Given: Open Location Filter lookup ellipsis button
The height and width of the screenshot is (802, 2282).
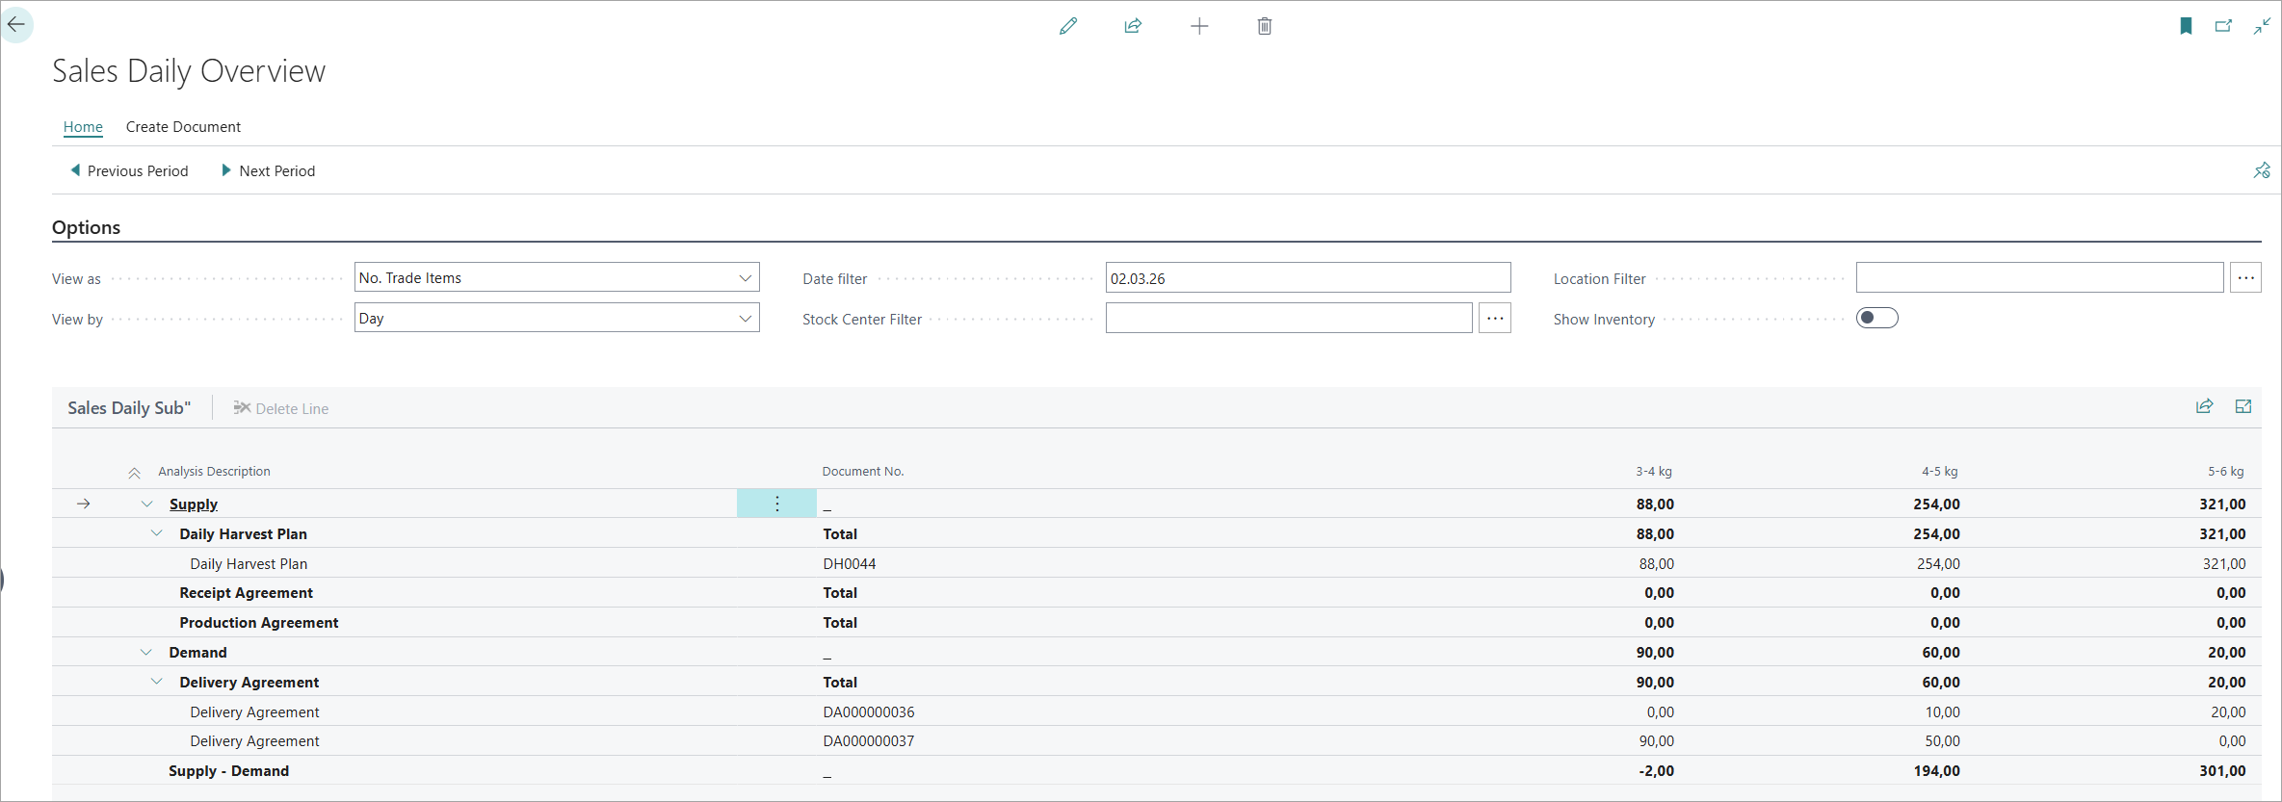Looking at the screenshot, I should coord(2246,277).
